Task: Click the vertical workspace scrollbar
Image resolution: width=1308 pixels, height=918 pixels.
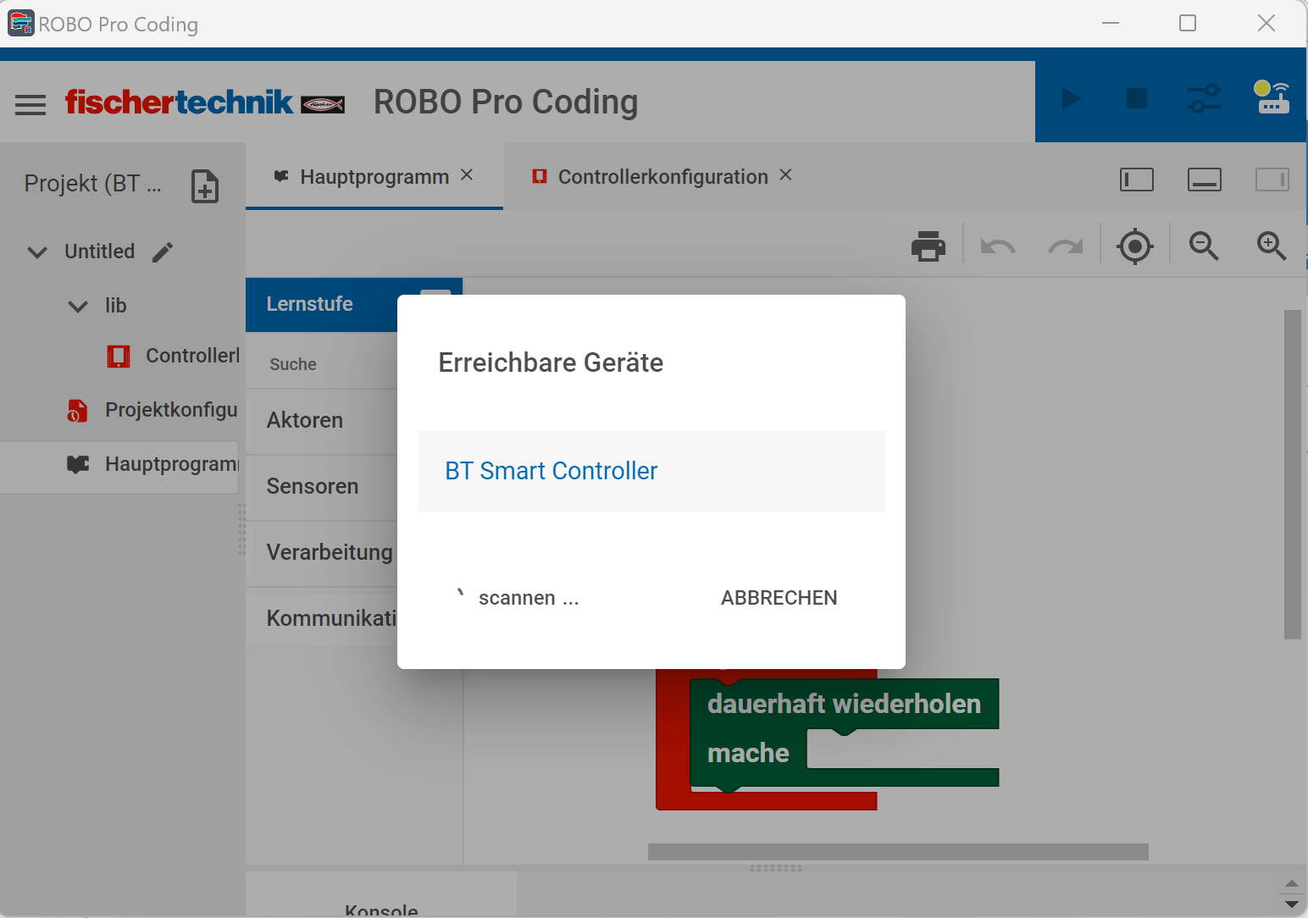Action: (1292, 474)
